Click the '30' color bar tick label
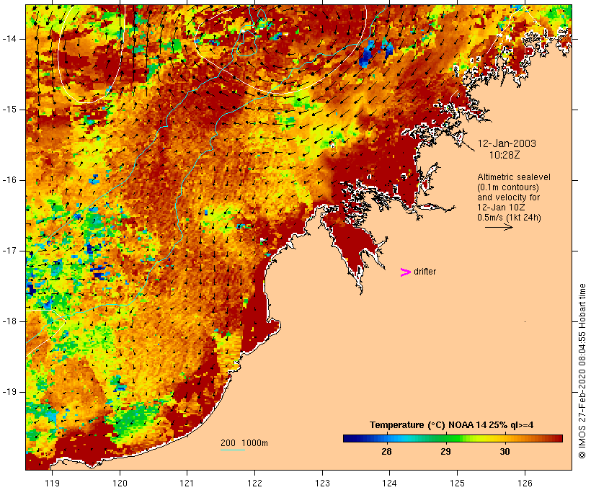The image size is (591, 490). (505, 451)
